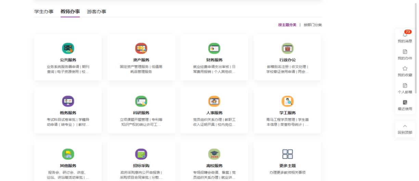This screenshot has width=419, height=181.
Task: Click description starting 就业经费申请支出审核
Action: [x=214, y=69]
